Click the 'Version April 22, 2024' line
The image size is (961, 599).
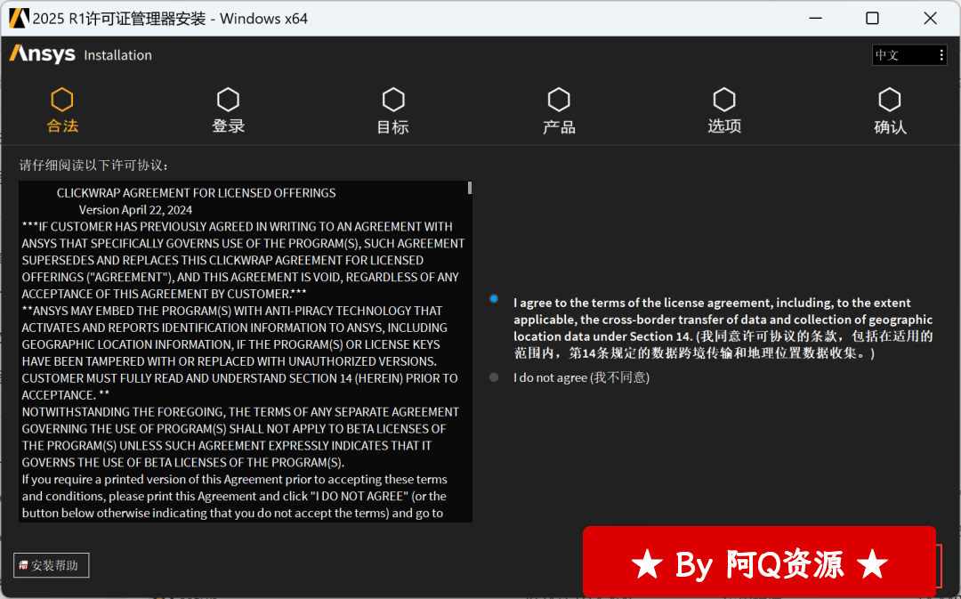tap(135, 210)
